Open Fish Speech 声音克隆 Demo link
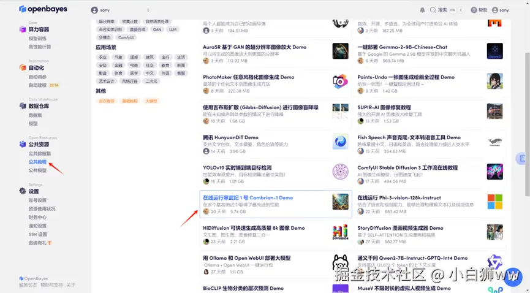 (409, 137)
